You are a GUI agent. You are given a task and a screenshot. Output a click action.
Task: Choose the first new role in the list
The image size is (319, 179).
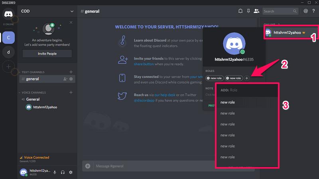click(x=247, y=102)
